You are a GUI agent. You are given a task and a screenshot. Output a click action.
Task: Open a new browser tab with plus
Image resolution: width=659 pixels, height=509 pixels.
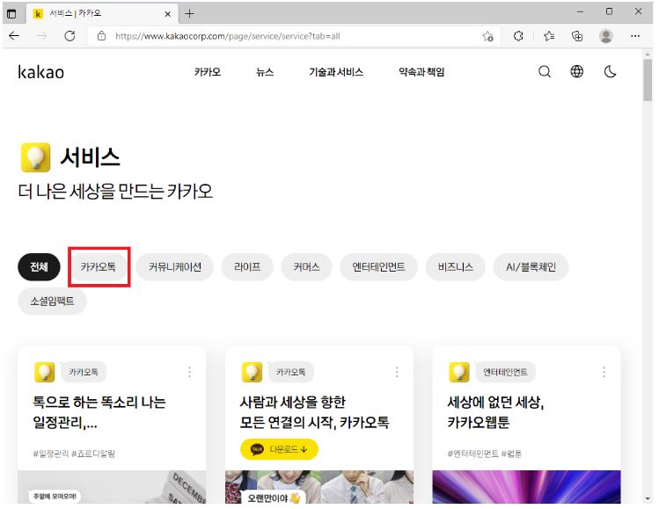[x=189, y=14]
